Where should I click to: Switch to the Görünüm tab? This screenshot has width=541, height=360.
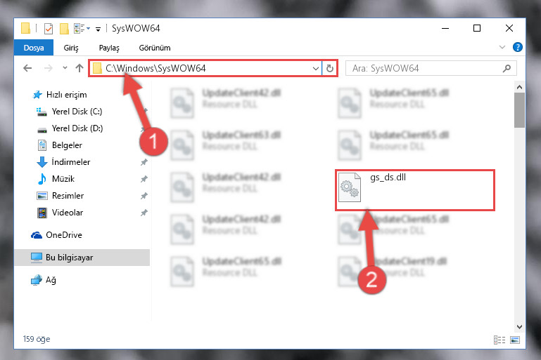point(155,48)
